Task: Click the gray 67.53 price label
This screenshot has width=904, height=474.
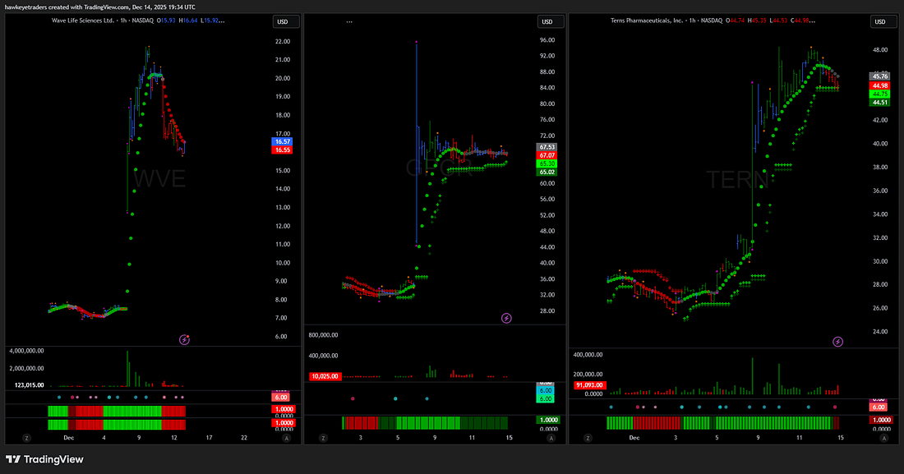Action: (x=547, y=147)
